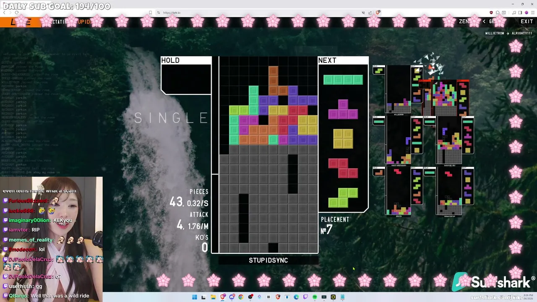Toggle the browser sidebar panel icon
Screen dimensions: 537x302
[520, 13]
